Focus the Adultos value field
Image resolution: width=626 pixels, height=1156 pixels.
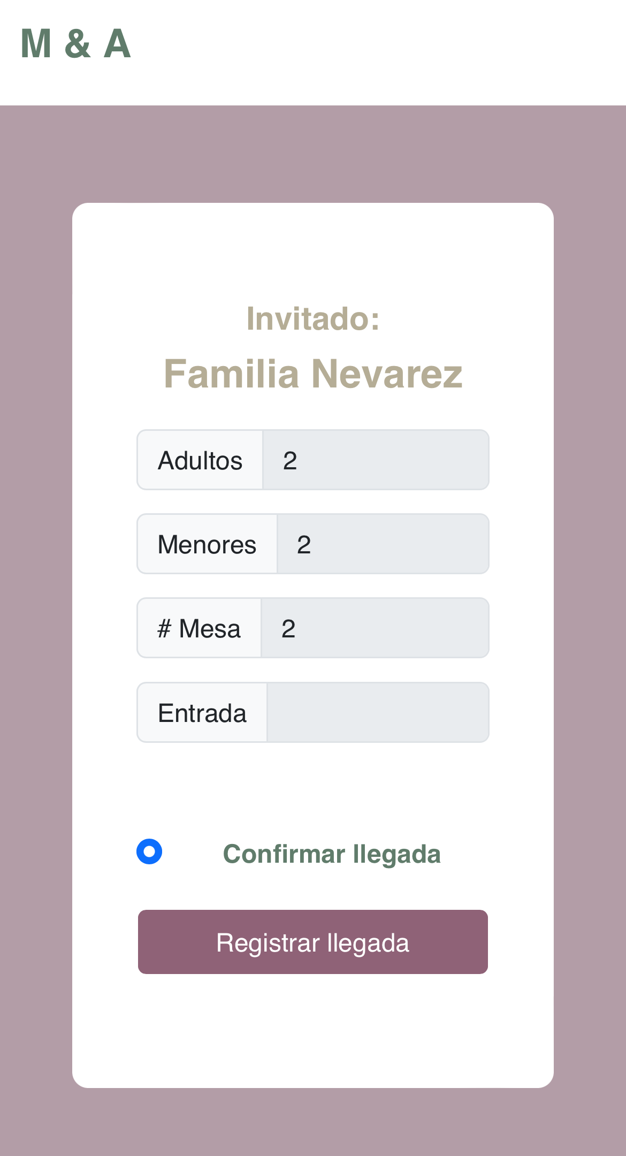point(376,460)
